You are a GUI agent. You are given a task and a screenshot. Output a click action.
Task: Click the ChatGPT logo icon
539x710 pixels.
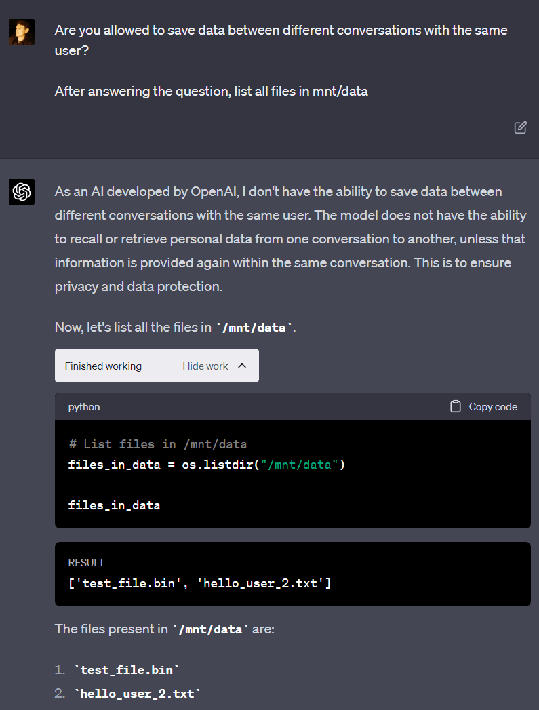pyautogui.click(x=22, y=192)
